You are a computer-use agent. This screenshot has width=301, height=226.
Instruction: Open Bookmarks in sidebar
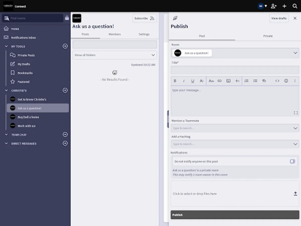coord(25,73)
